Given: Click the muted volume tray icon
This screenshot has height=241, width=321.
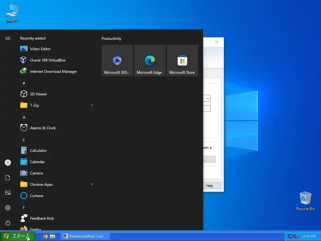Looking at the screenshot, I should pos(296,237).
